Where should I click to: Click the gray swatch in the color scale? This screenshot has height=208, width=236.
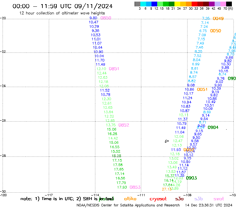[137, 4]
